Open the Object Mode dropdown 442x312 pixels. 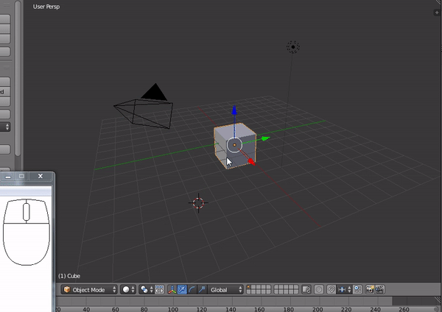coord(89,290)
